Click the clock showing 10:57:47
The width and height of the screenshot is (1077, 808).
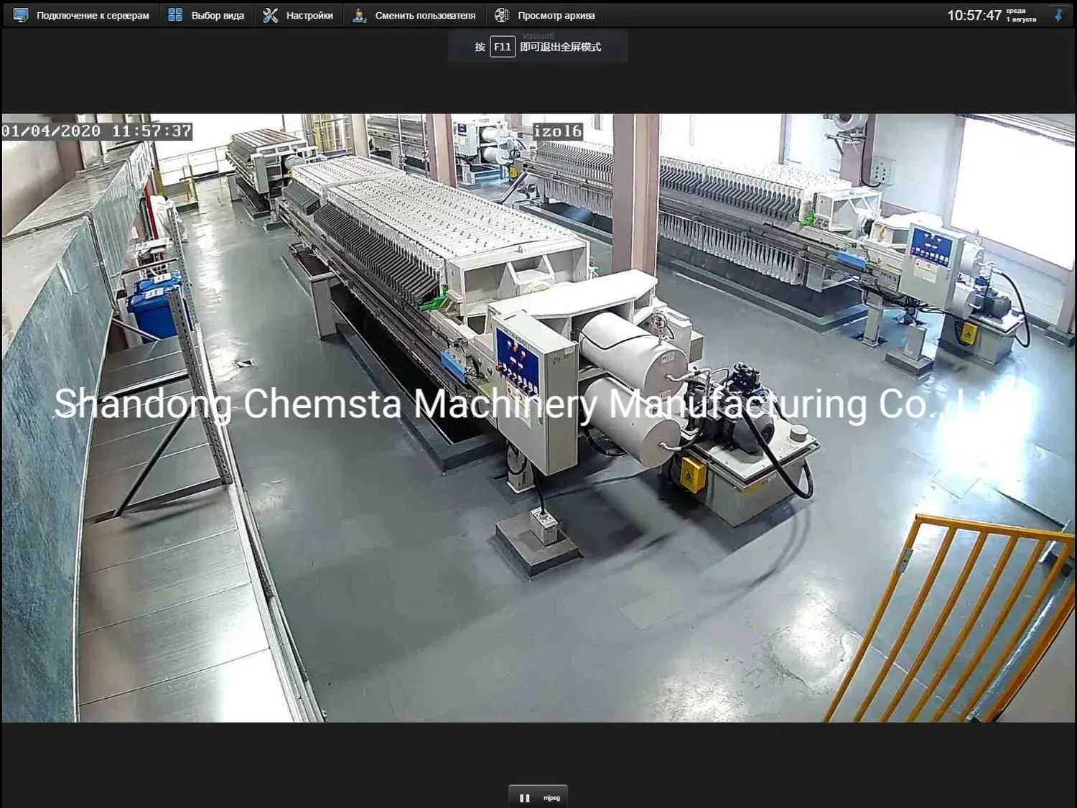pos(974,15)
